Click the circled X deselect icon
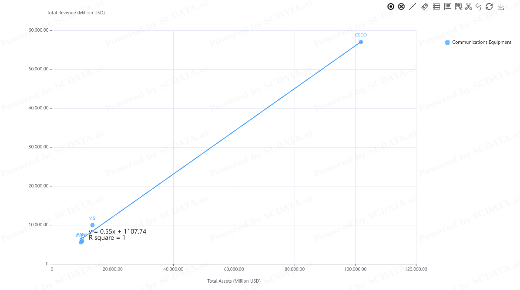This screenshot has height=290, width=520. click(x=401, y=7)
